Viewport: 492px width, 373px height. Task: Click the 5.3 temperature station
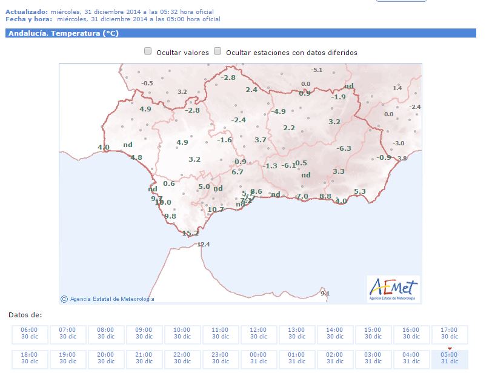(x=360, y=191)
